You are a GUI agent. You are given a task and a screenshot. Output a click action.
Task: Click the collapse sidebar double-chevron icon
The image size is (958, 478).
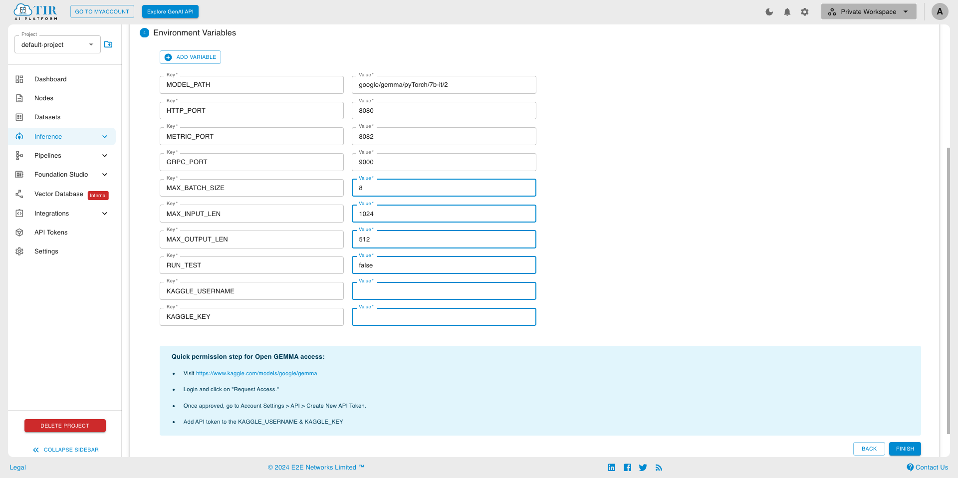click(x=36, y=450)
